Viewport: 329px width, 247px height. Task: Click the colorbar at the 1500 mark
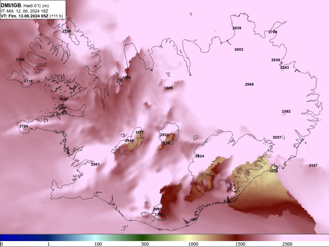pyautogui.click(x=240, y=244)
